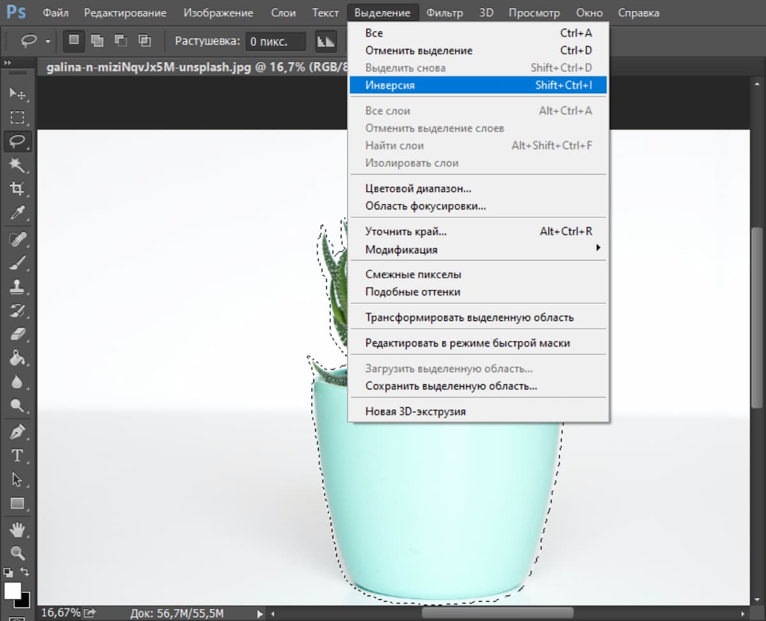Enable Intersect with selection mode
Viewport: 766px width, 621px height.
[x=145, y=41]
